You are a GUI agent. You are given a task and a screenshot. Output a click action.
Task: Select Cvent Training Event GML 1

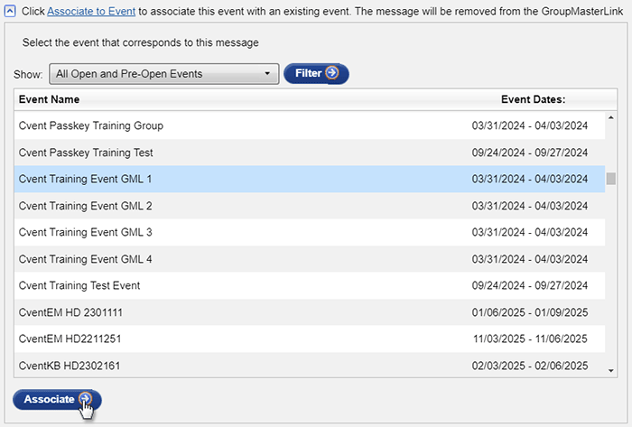click(86, 179)
